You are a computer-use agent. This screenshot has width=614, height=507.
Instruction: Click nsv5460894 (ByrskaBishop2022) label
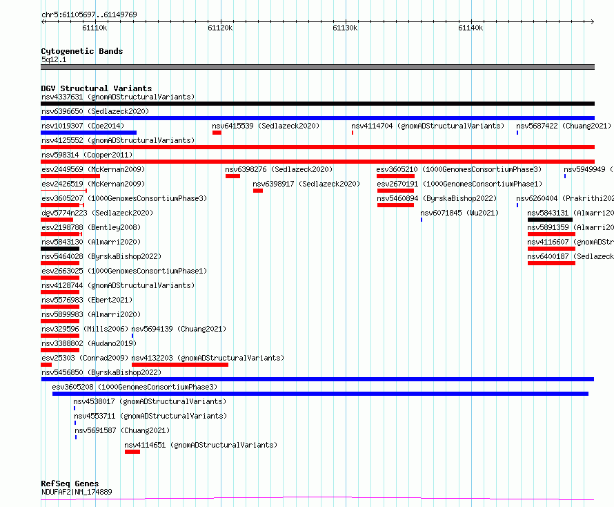[437, 198]
